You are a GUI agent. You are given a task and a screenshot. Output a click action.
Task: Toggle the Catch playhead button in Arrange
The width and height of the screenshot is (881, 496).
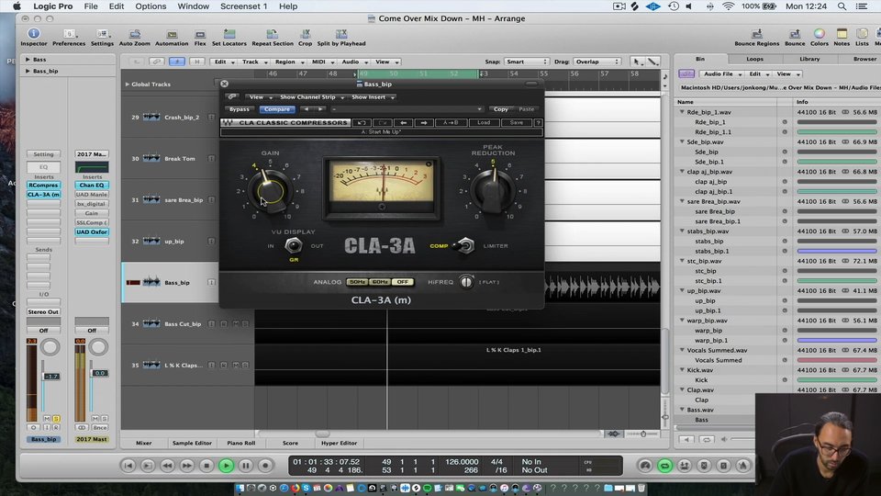(x=176, y=62)
